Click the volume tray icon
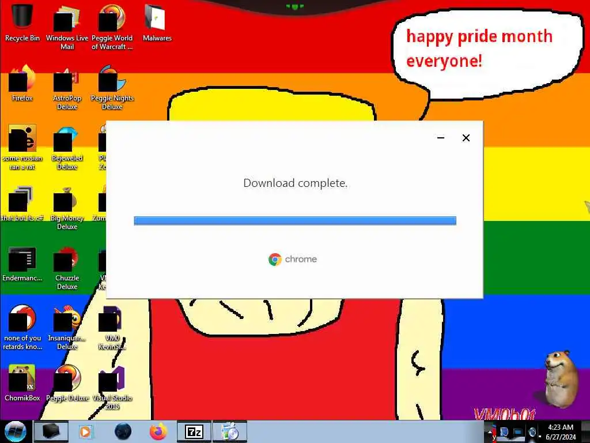The width and height of the screenshot is (590, 443). 532,432
